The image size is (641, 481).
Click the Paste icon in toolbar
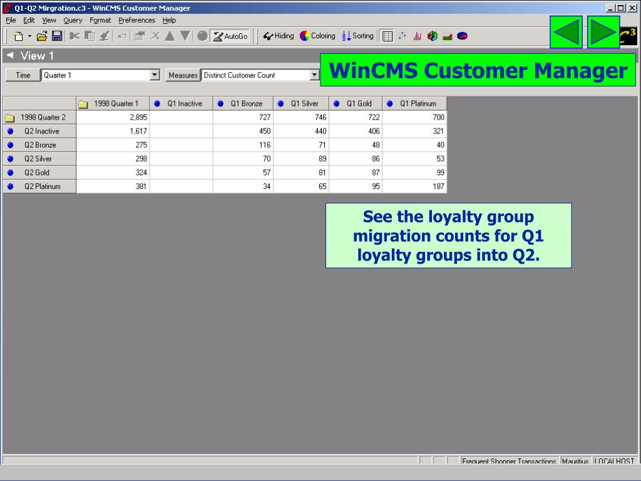105,36
